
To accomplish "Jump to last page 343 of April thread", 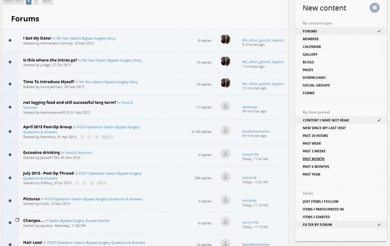I will click(107, 137).
